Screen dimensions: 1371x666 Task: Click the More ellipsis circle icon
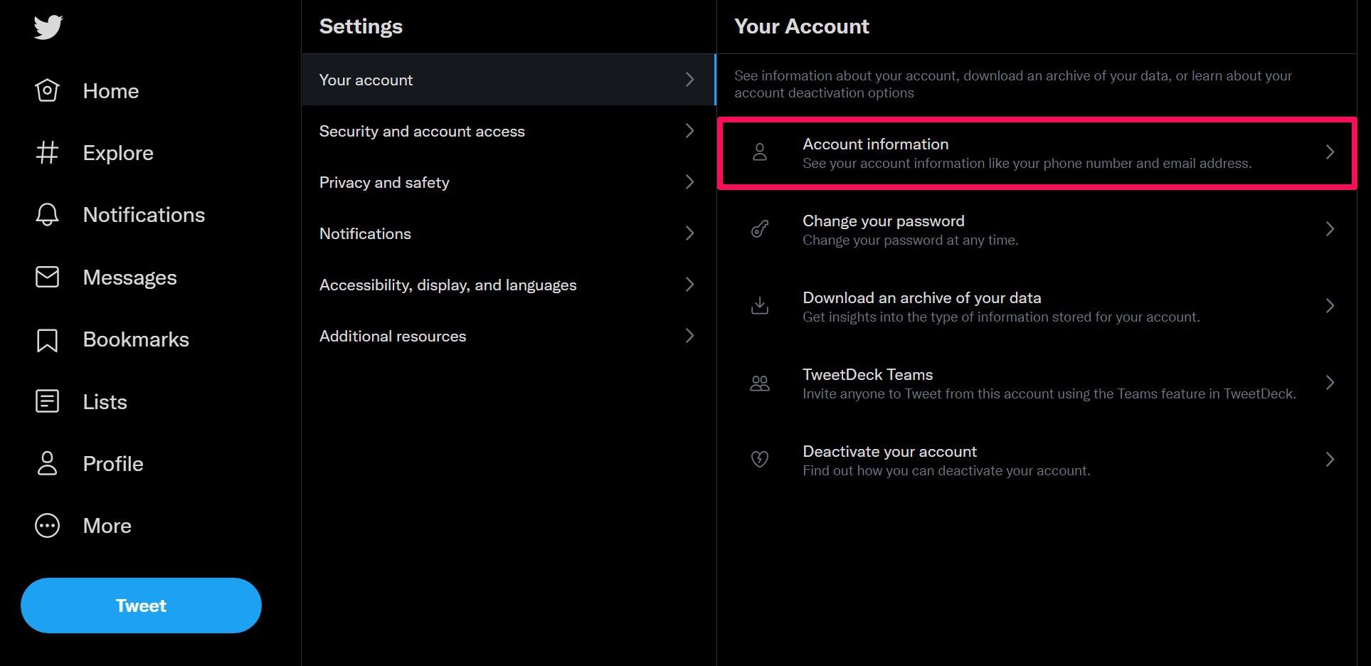point(47,526)
